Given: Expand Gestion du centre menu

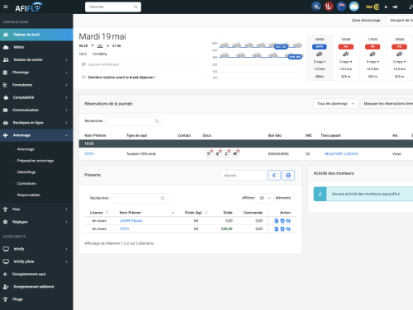Looking at the screenshot, I should (36, 59).
